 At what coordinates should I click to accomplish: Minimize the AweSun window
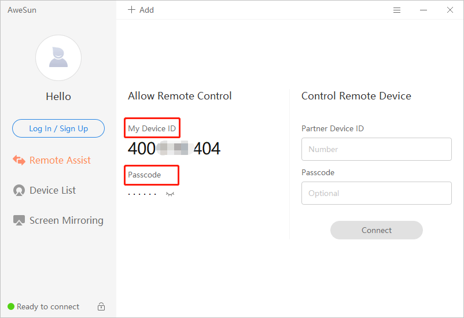(x=424, y=10)
